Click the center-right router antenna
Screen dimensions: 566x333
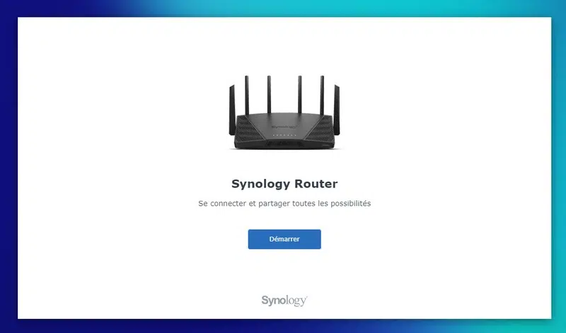coord(299,95)
